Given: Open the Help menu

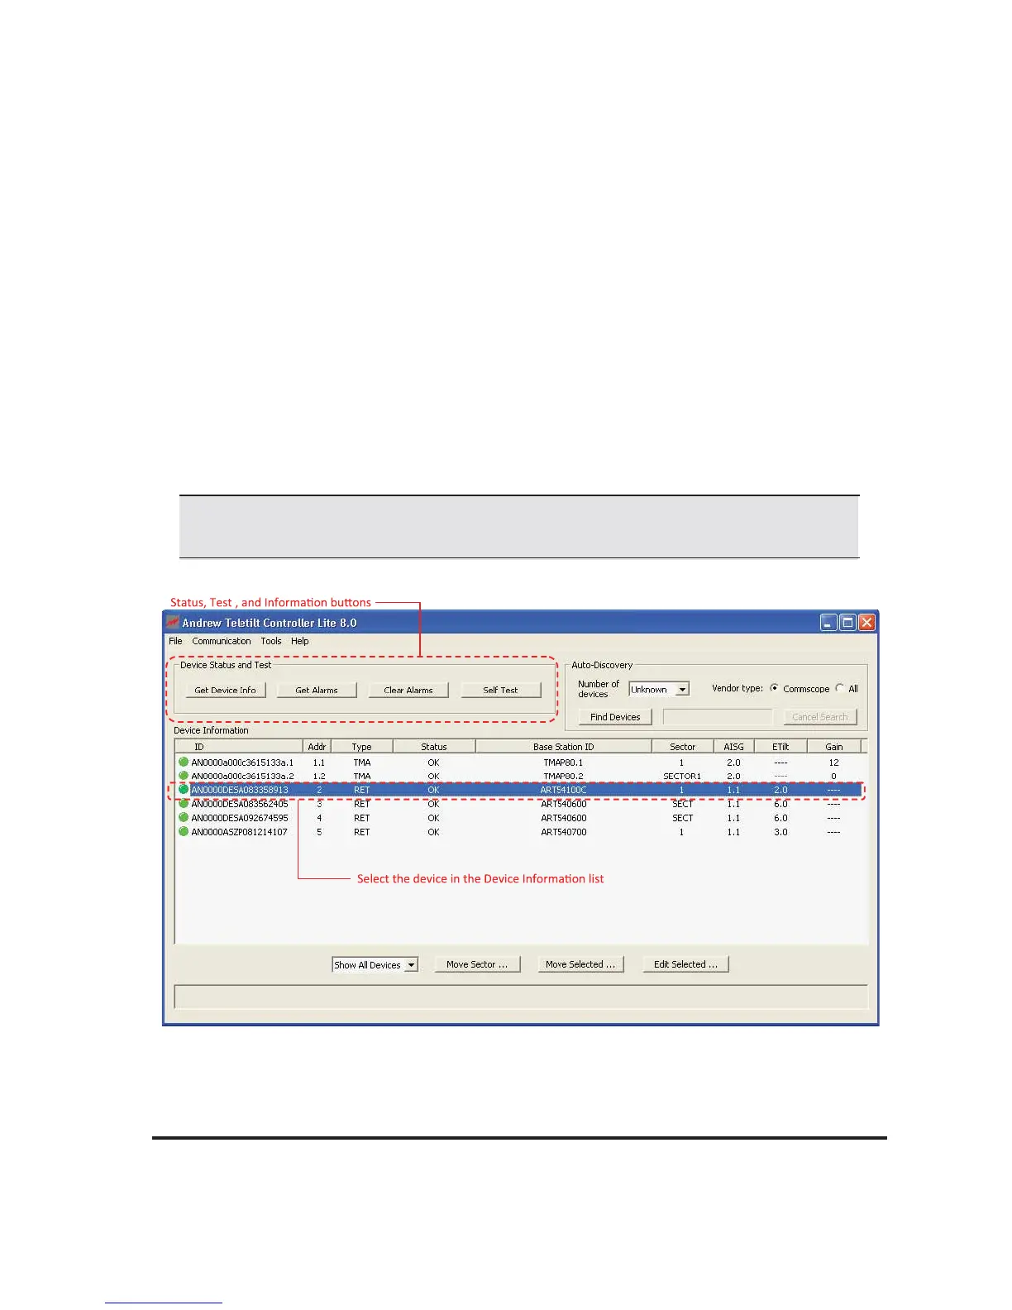Looking at the screenshot, I should pyautogui.click(x=299, y=641).
